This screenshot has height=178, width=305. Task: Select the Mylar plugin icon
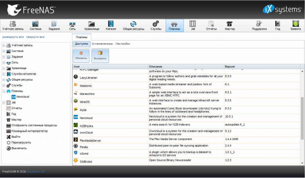click(x=76, y=109)
